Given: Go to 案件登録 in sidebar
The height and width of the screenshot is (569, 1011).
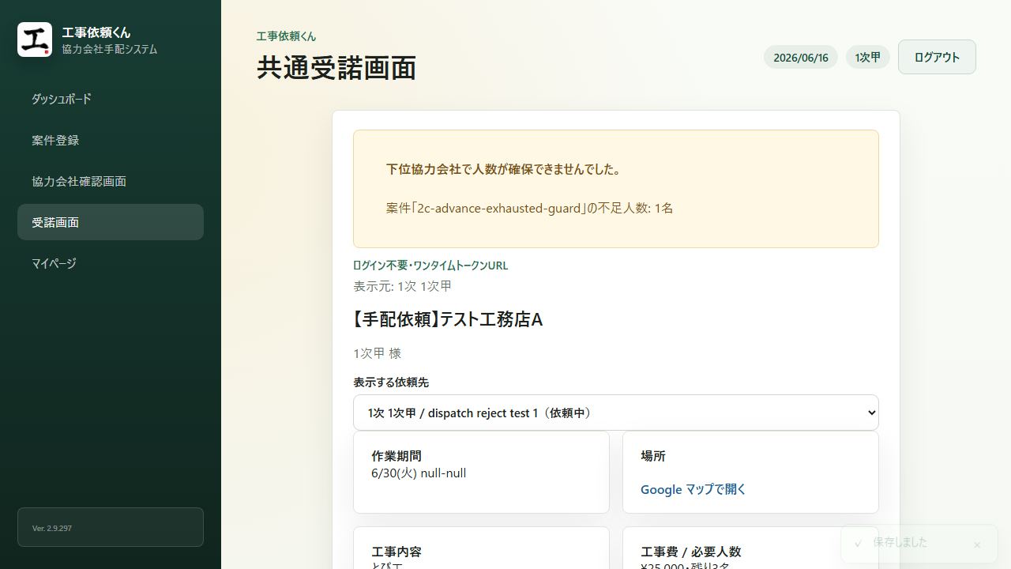Looking at the screenshot, I should click(x=111, y=140).
